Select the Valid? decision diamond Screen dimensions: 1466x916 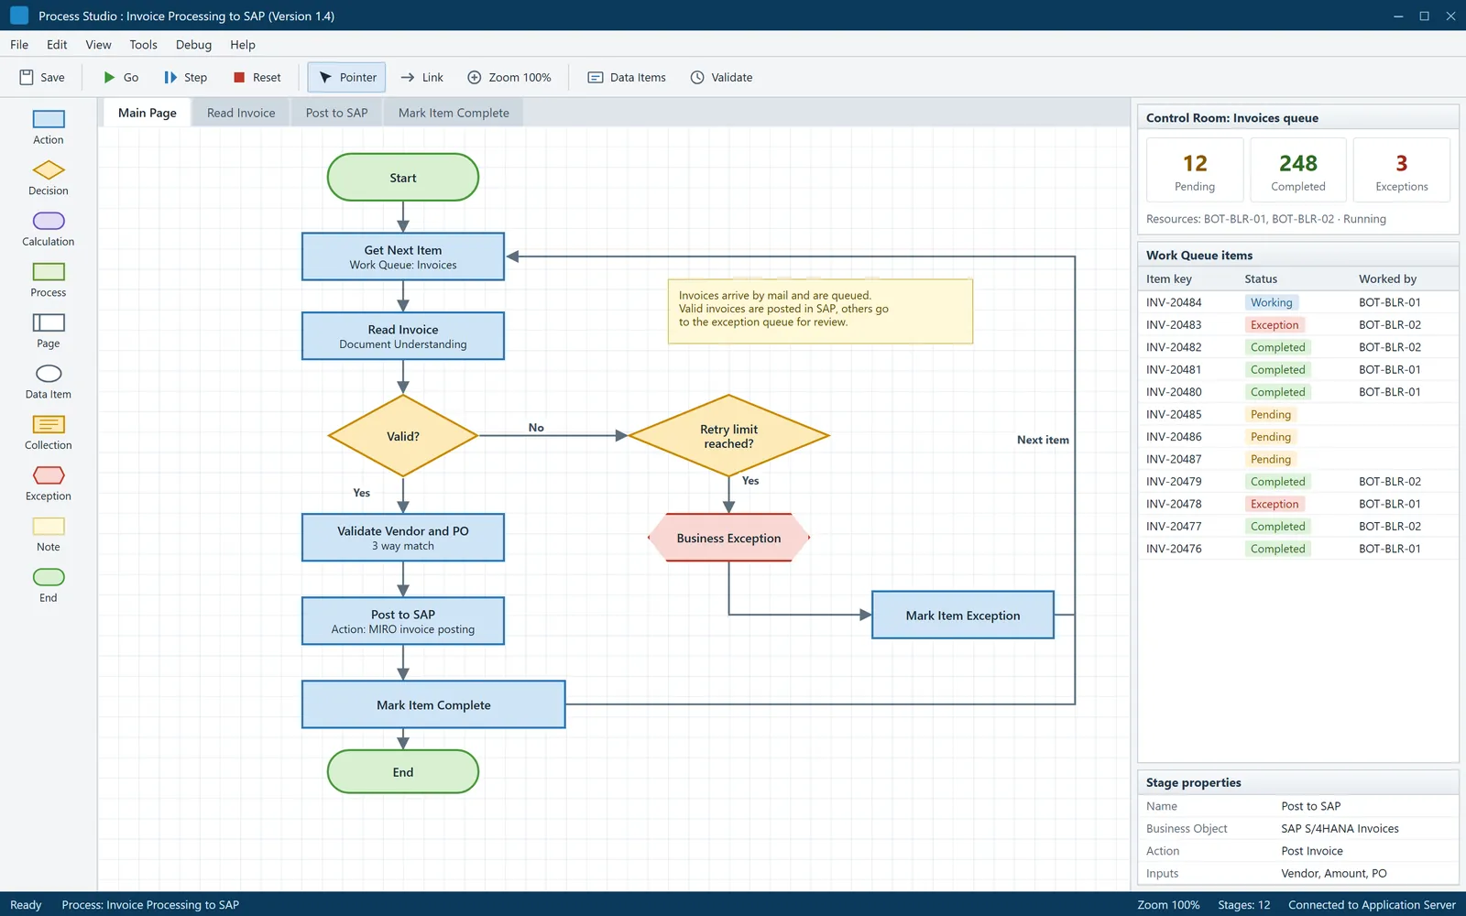(x=403, y=436)
